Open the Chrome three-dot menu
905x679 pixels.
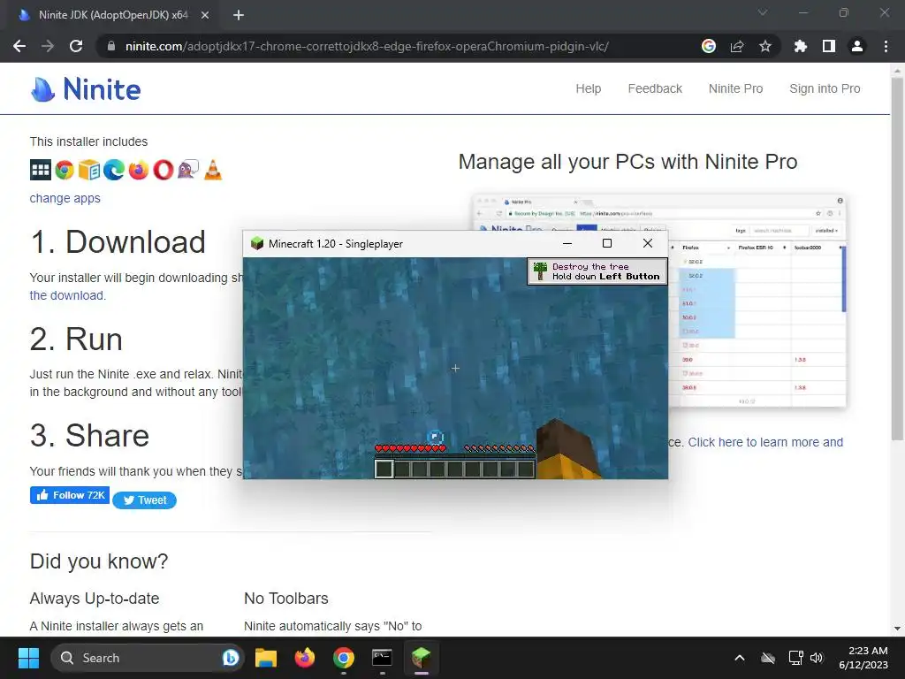886,46
